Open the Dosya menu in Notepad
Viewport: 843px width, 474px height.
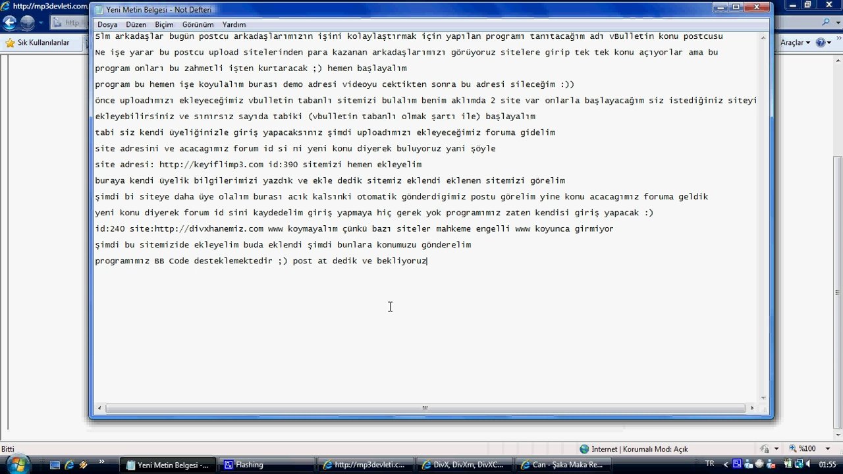[107, 24]
